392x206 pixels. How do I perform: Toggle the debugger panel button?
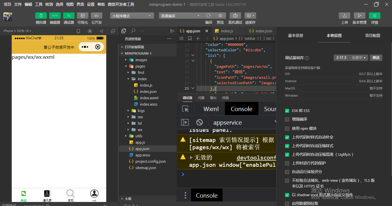click(x=69, y=16)
